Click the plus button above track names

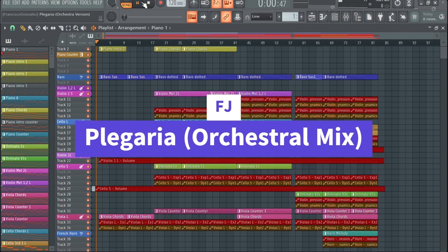coord(62,42)
